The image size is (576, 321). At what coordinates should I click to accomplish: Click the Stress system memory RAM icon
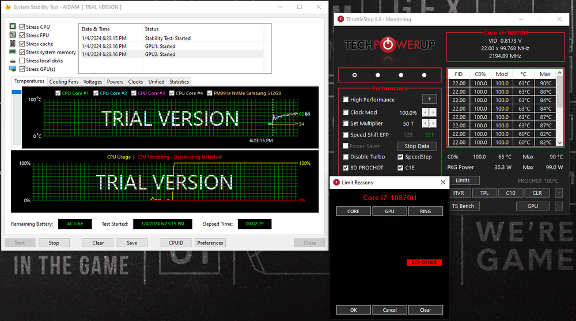pyautogui.click(x=13, y=52)
